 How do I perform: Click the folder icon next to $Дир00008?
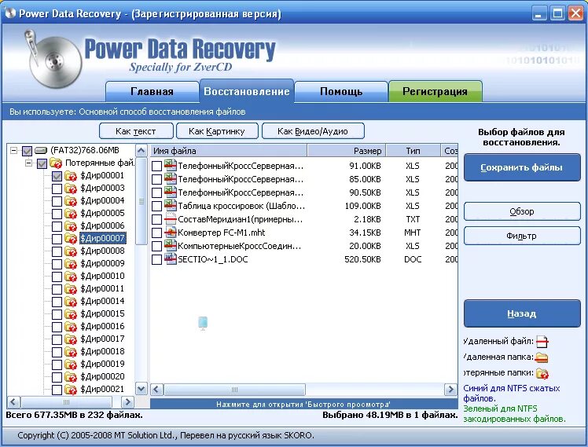point(71,251)
